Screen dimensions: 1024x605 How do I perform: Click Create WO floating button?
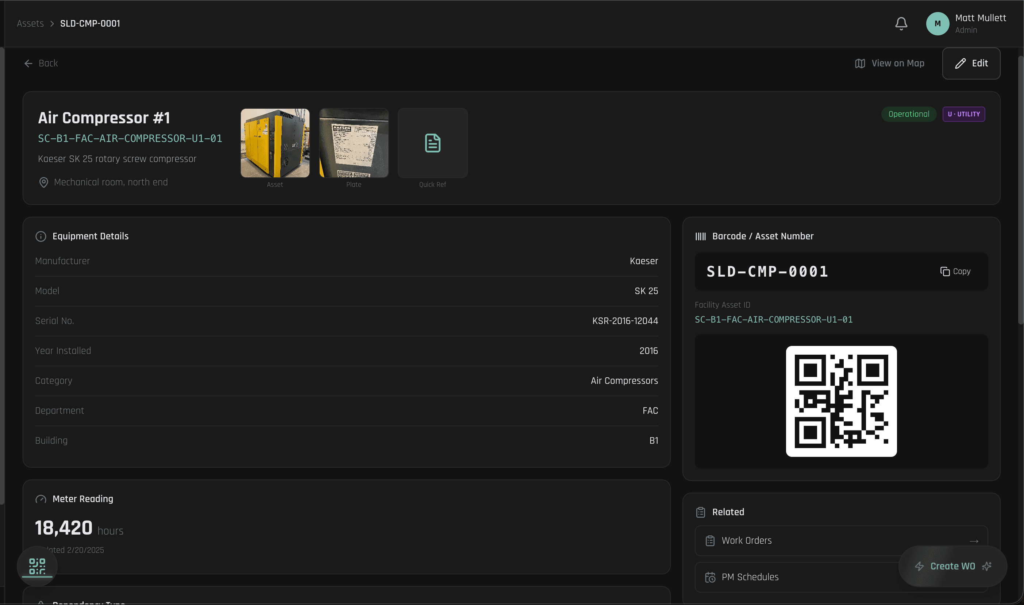point(953,566)
